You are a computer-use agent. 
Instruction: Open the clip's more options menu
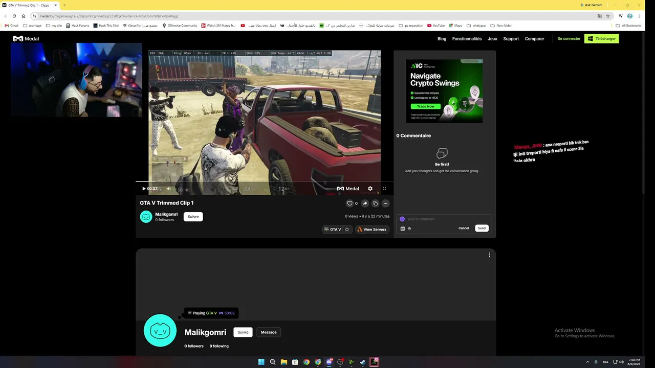(x=385, y=203)
